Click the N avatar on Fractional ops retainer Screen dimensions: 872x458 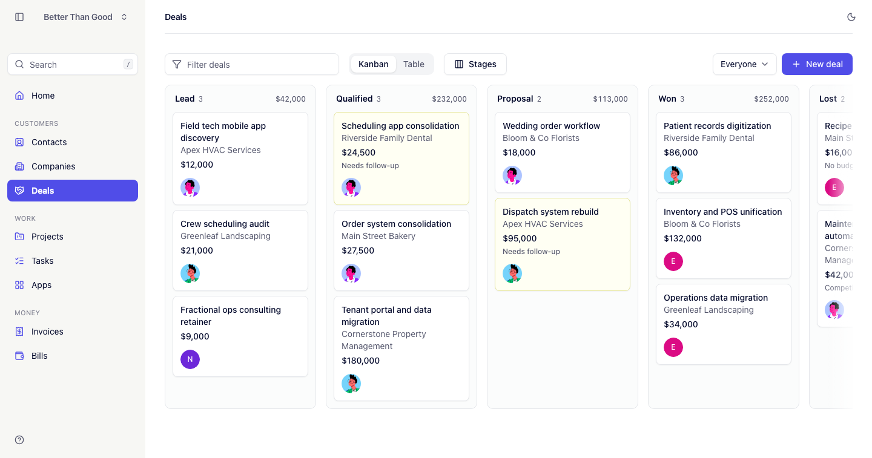190,359
